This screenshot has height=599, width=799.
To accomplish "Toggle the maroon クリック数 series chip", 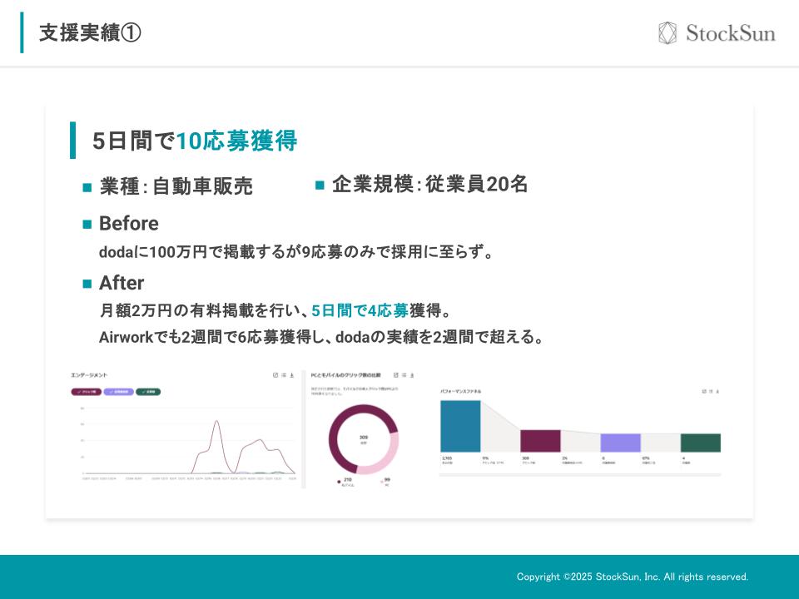I will 86,391.
